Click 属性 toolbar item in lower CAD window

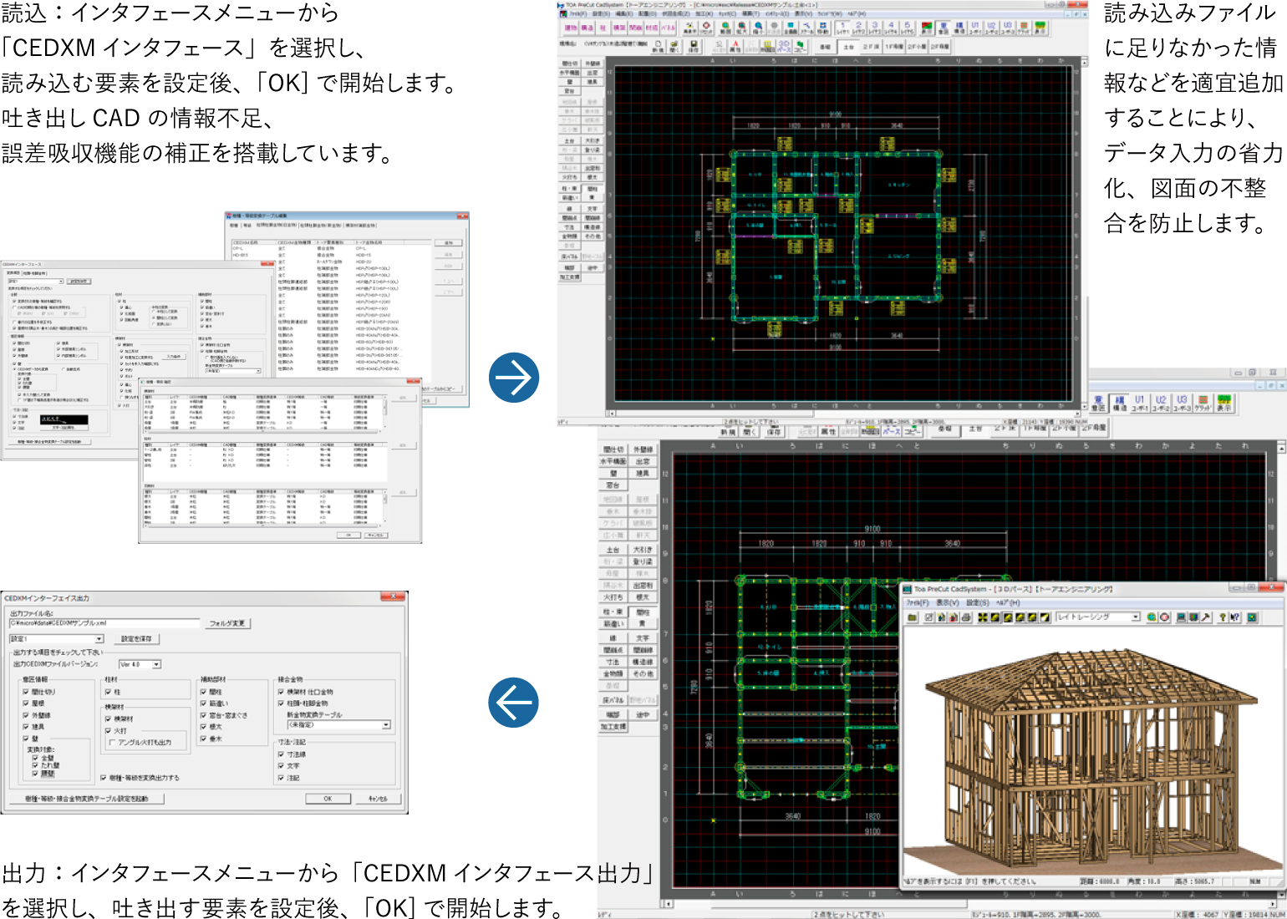(x=828, y=432)
